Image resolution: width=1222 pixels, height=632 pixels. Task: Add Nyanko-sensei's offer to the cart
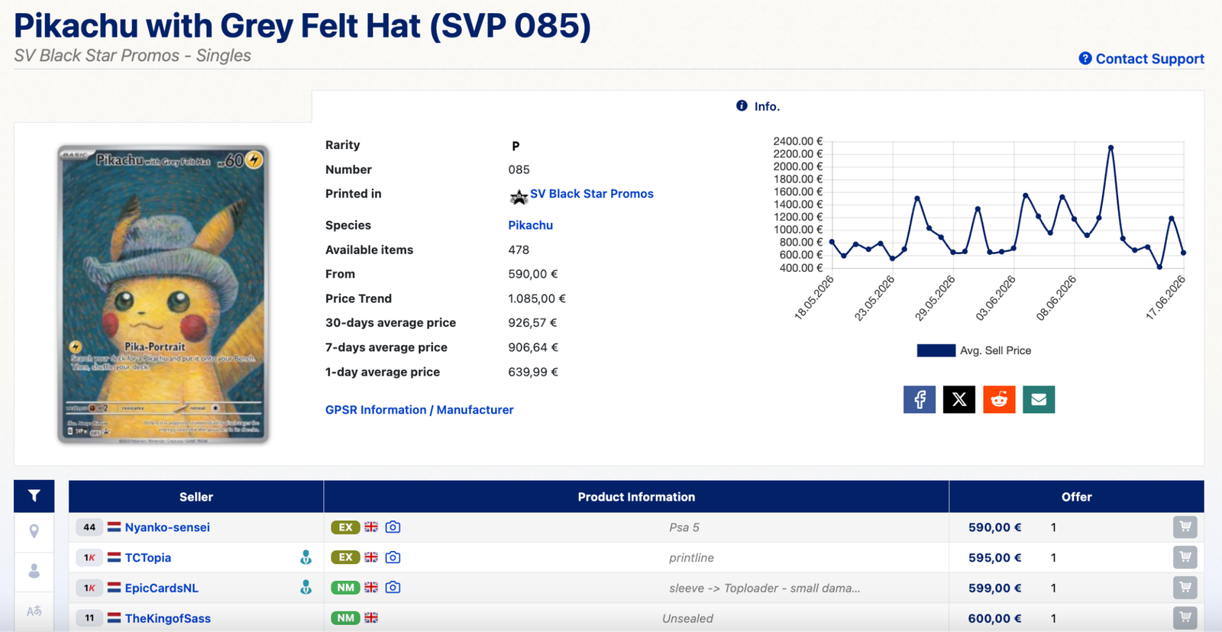pyautogui.click(x=1185, y=527)
